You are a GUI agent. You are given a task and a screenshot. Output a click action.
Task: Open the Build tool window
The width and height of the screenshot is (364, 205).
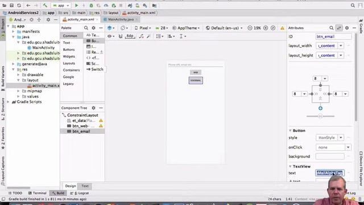point(58,193)
